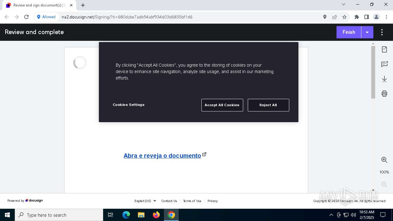Open the three-dot more options menu
The image size is (393, 221).
tap(382, 32)
